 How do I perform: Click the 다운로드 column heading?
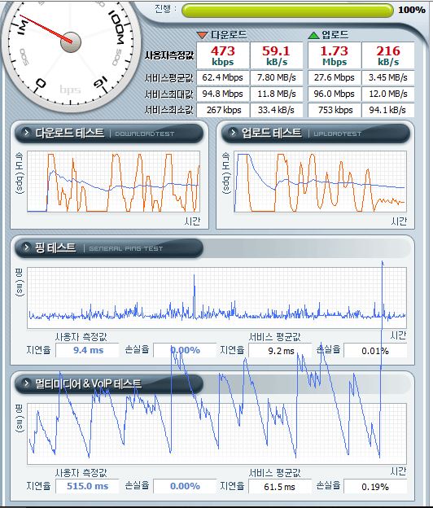pos(229,35)
